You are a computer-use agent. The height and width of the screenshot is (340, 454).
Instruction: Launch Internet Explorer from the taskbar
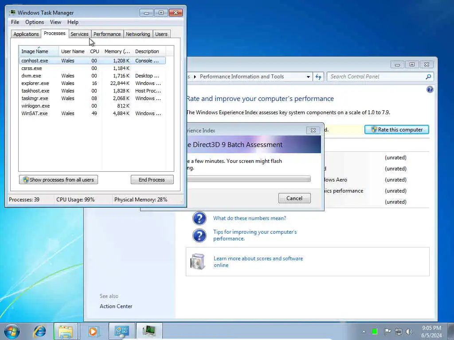[x=39, y=331]
